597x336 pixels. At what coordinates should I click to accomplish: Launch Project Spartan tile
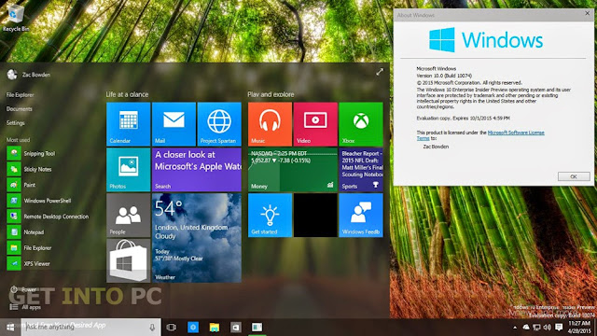coord(219,124)
